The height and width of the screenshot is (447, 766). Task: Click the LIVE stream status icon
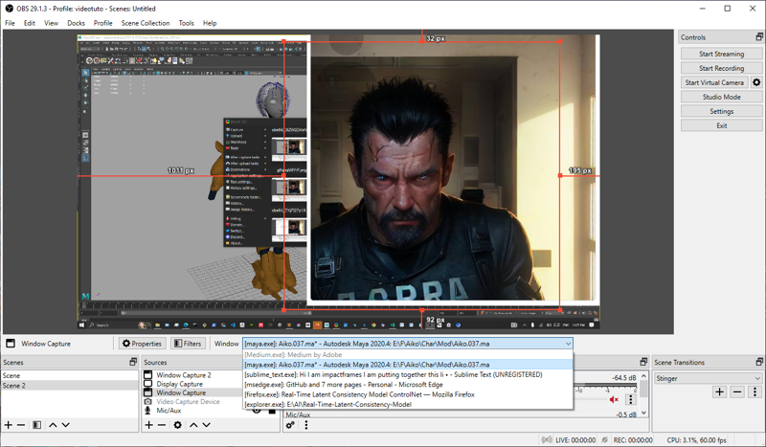[547, 440]
